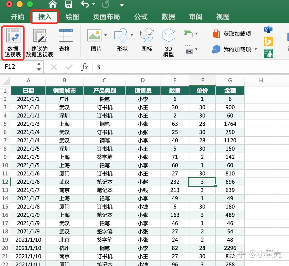Click 获取加载项 button

(231, 34)
